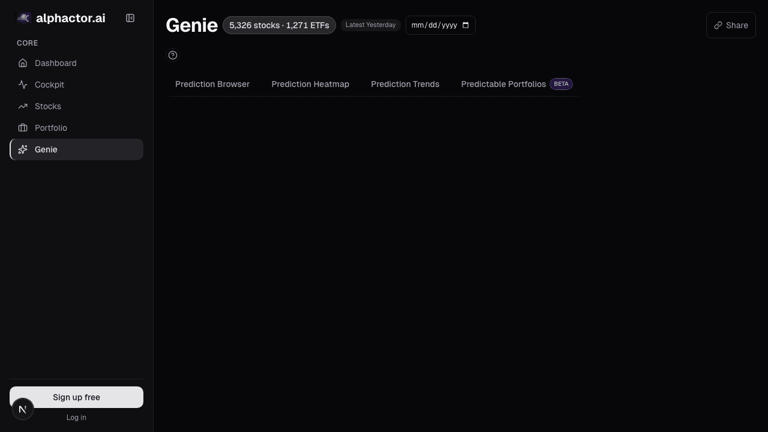Click the BETA badge
The image size is (768, 432).
561,84
